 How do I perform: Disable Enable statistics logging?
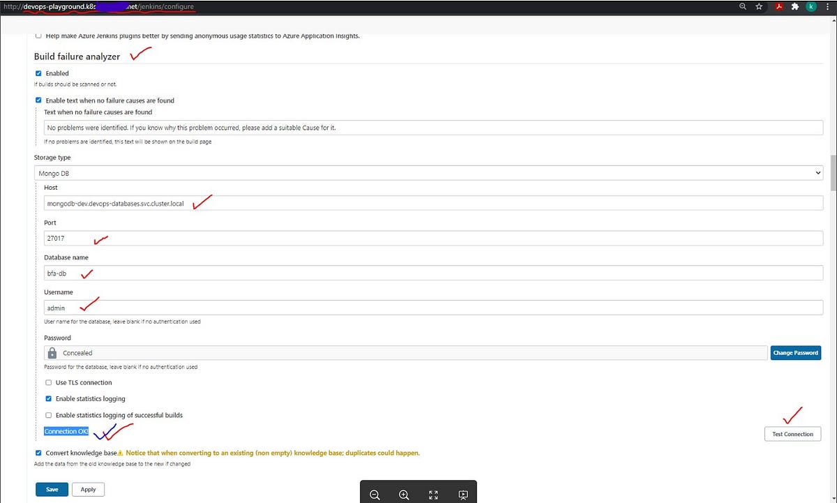tap(48, 398)
